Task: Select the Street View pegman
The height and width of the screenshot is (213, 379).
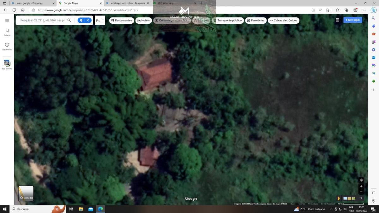Action: click(x=339, y=198)
